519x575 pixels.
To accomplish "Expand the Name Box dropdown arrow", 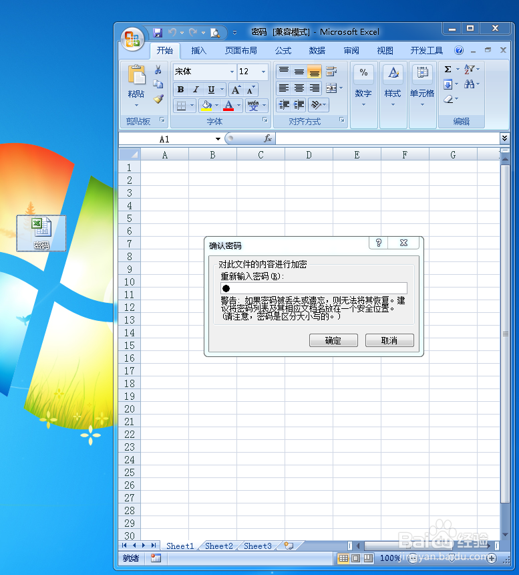I will click(218, 139).
